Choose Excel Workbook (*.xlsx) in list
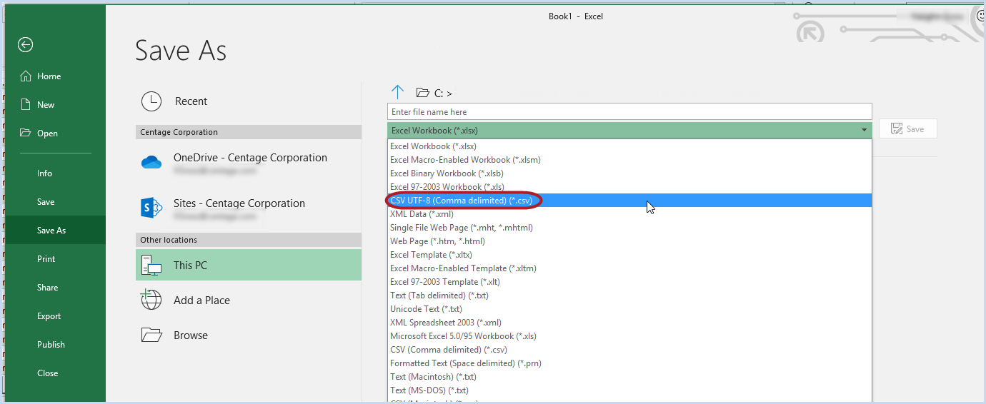 click(x=629, y=146)
